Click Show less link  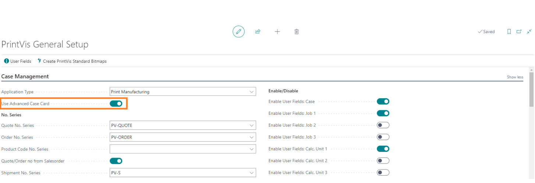515,77
